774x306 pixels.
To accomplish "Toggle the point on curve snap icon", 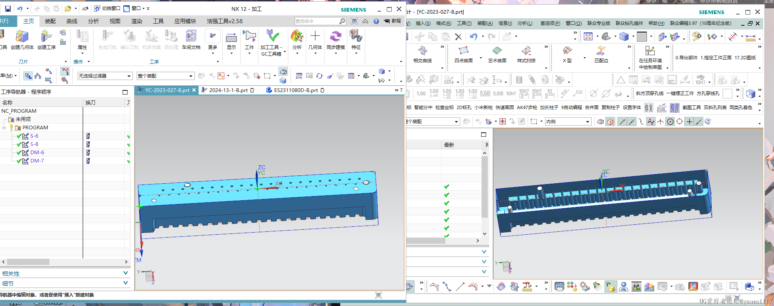I will pyautogui.click(x=699, y=121).
